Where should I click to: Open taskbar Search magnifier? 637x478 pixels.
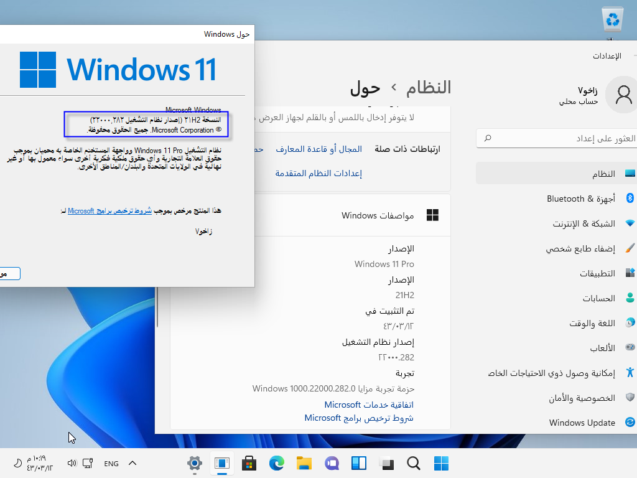point(414,463)
